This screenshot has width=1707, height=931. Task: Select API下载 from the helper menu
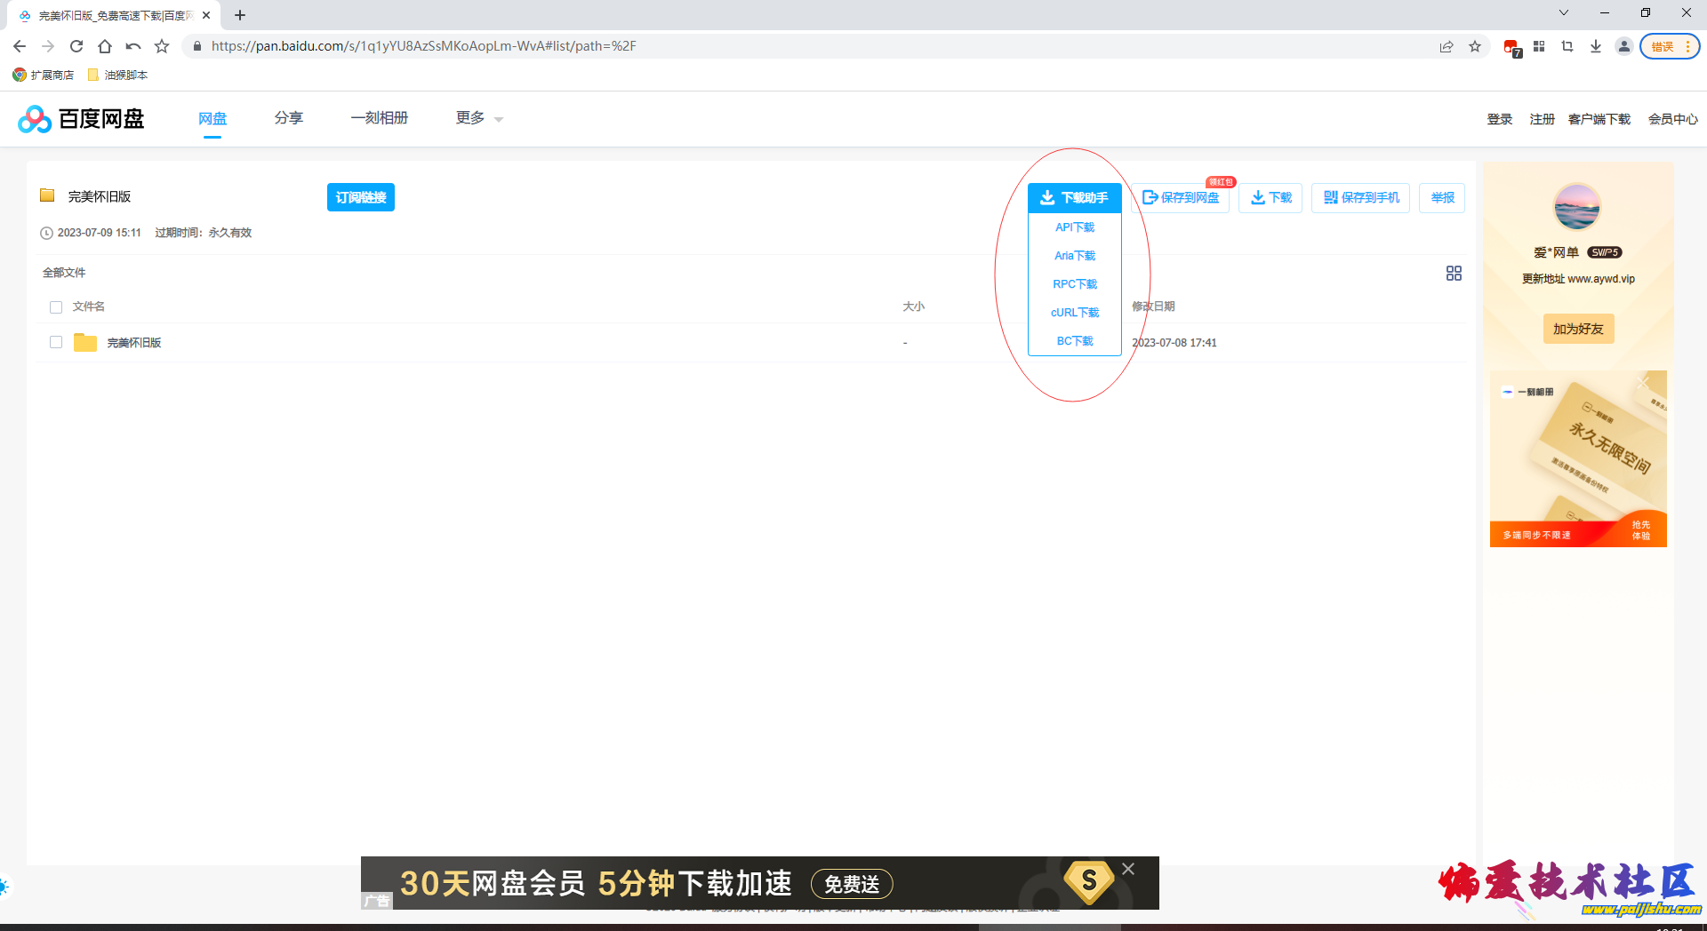[x=1074, y=227]
